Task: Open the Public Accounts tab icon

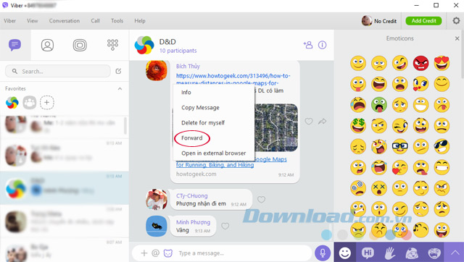Action: pos(80,45)
